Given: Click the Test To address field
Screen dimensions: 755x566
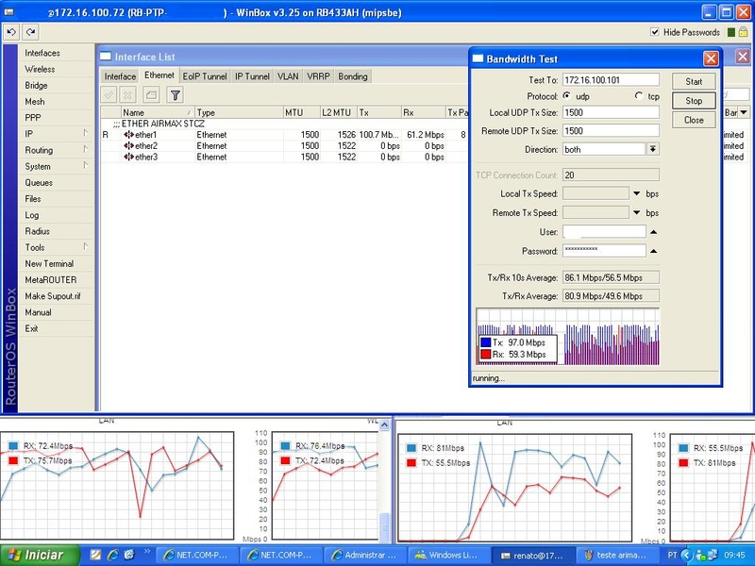Looking at the screenshot, I should tap(610, 80).
